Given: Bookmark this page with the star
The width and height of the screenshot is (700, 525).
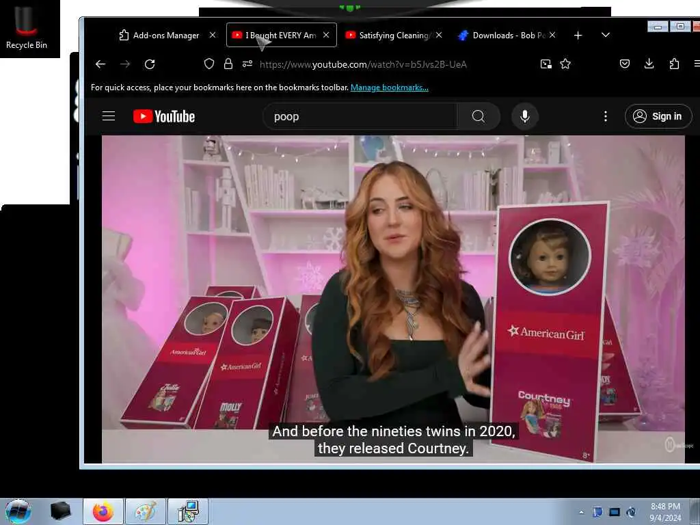Looking at the screenshot, I should (565, 64).
